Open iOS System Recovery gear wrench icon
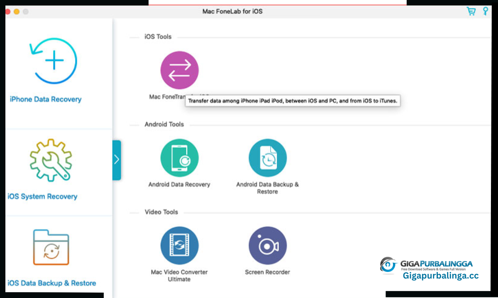Image resolution: width=498 pixels, height=298 pixels. (x=51, y=160)
